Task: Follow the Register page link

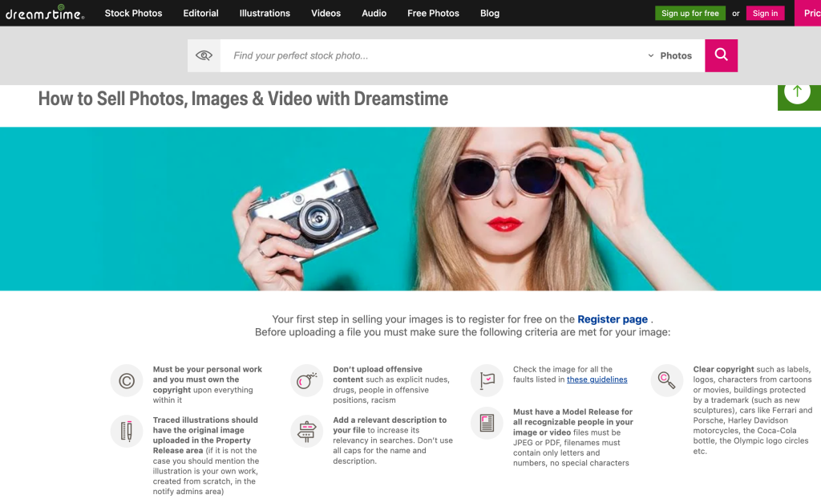Action: click(613, 319)
